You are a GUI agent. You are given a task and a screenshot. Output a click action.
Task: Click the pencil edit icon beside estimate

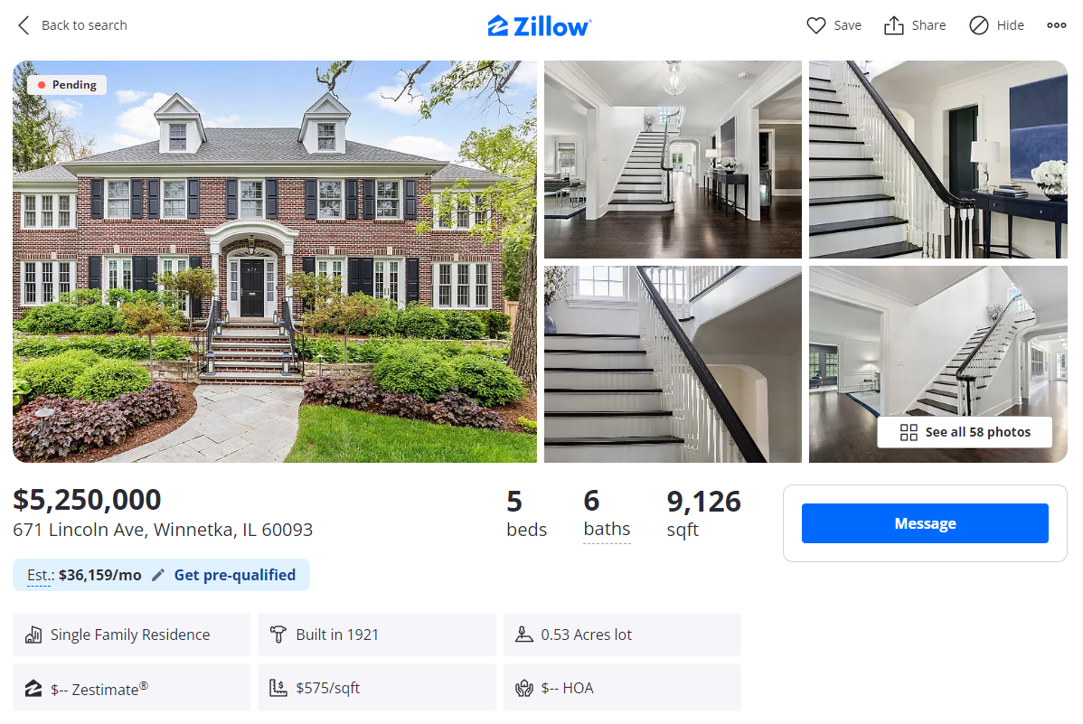(158, 575)
